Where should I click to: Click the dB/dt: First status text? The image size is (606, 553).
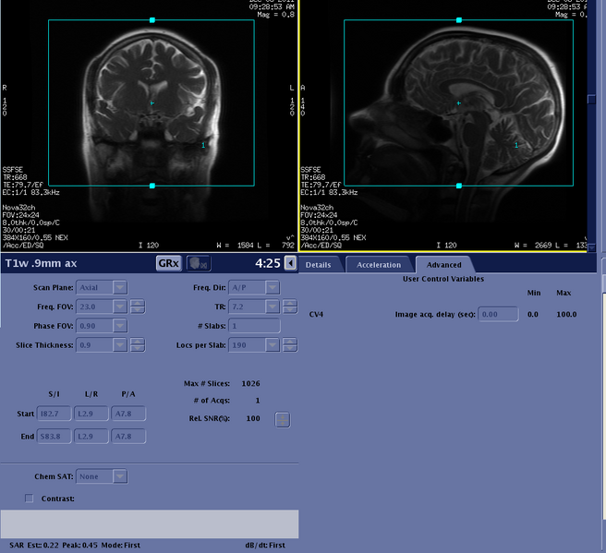265,546
